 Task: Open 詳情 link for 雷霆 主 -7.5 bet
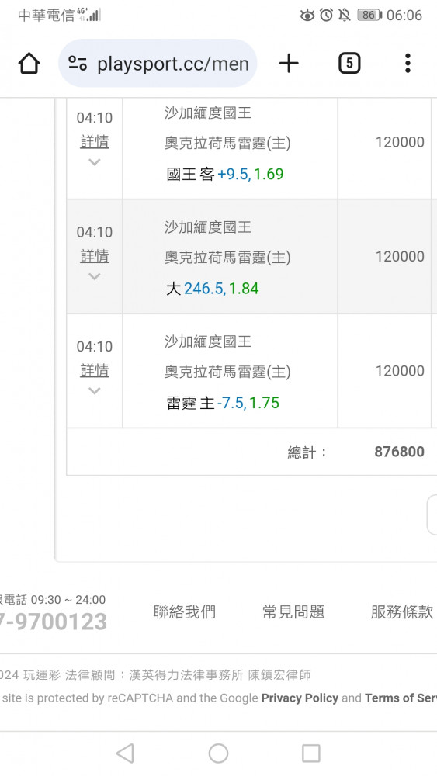pos(95,370)
